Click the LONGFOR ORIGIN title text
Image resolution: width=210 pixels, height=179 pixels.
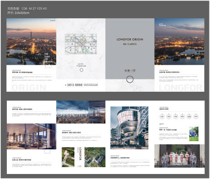pyautogui.click(x=130, y=39)
